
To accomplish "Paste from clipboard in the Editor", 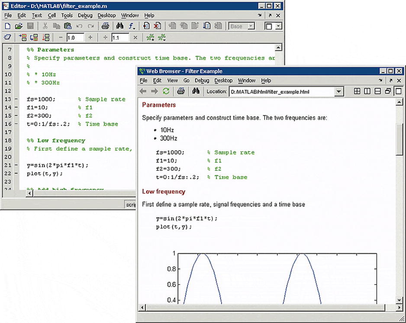I will (x=68, y=26).
